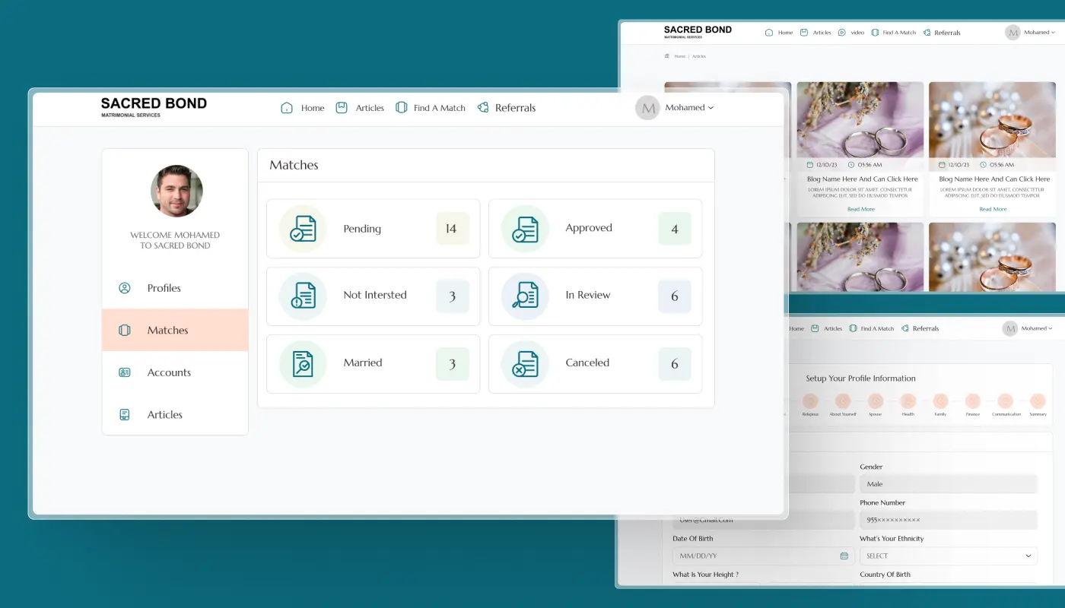Open the calendar picker in Date Of Birth field

(844, 556)
